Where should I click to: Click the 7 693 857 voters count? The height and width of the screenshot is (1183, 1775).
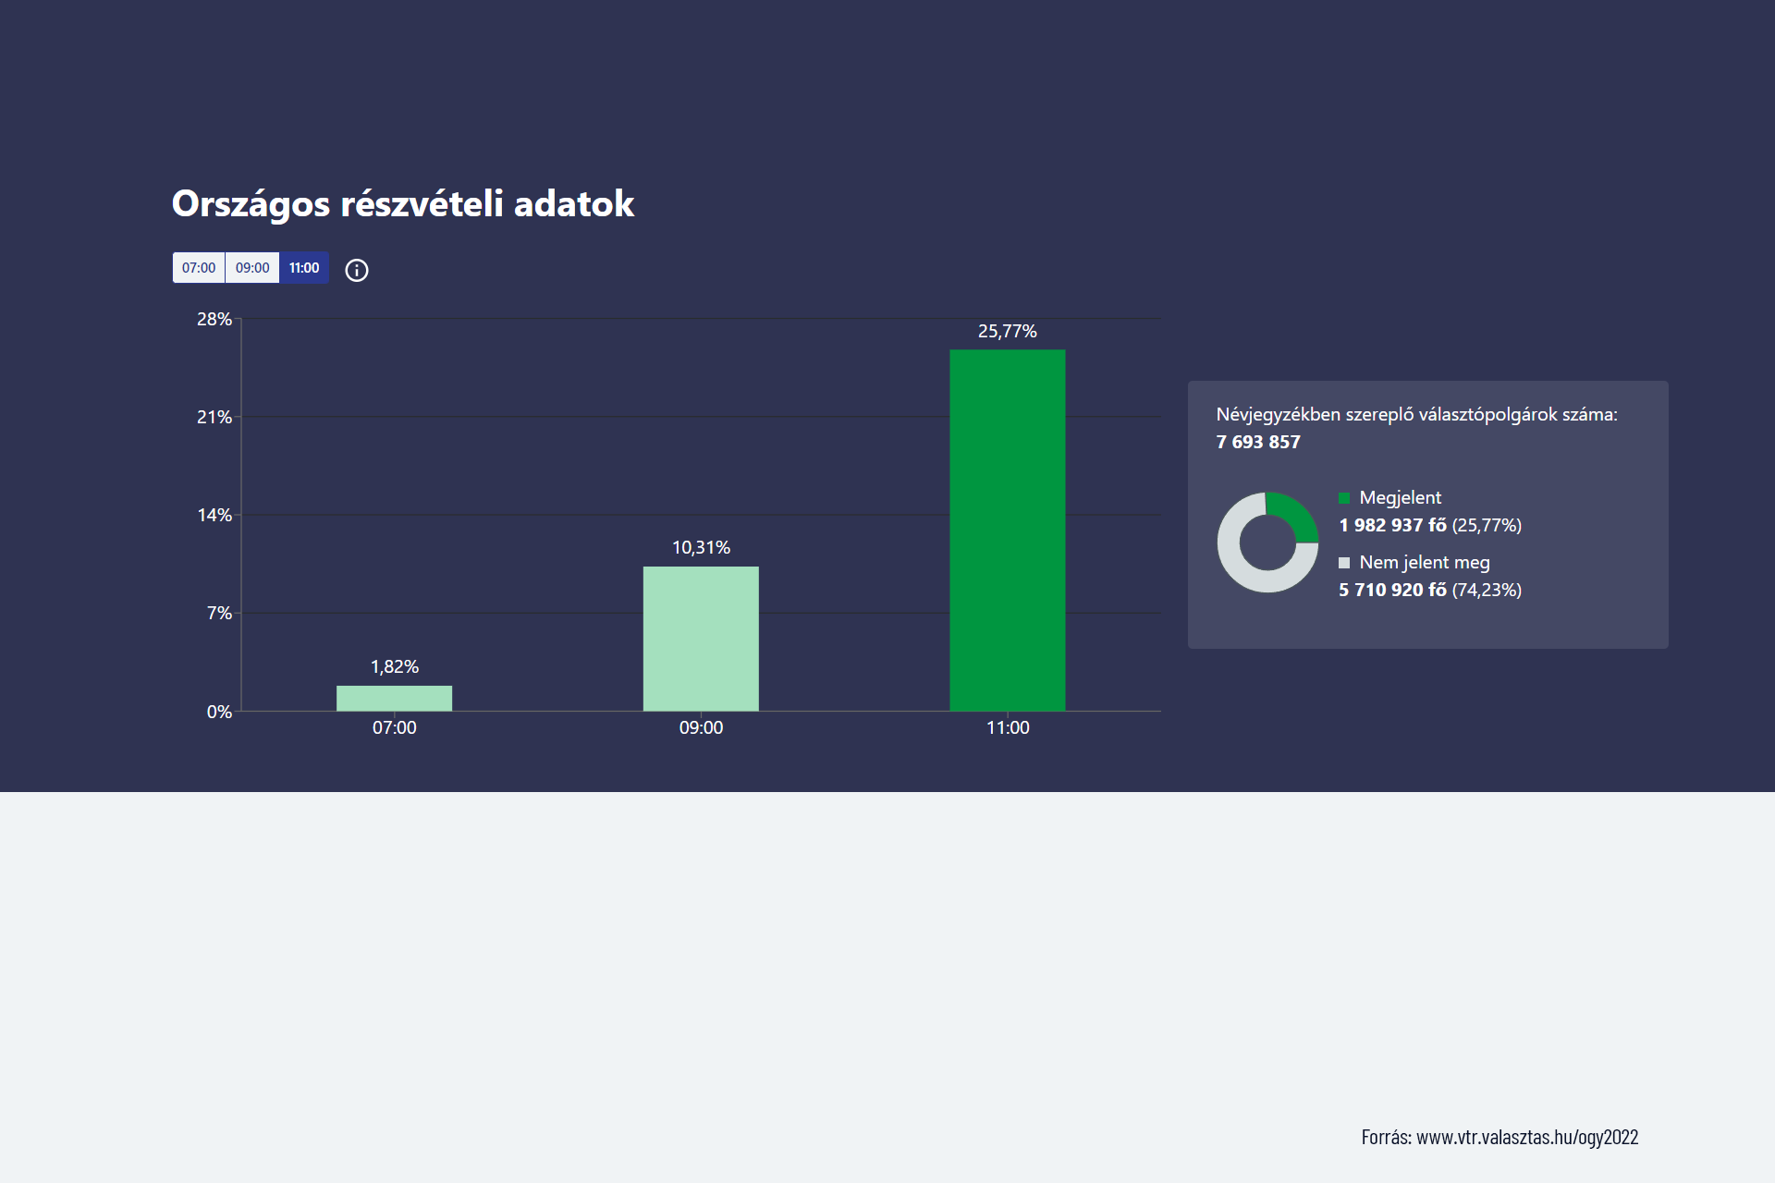point(1258,442)
